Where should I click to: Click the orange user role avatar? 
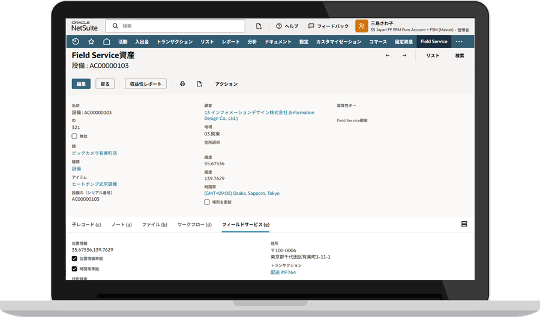pos(362,26)
